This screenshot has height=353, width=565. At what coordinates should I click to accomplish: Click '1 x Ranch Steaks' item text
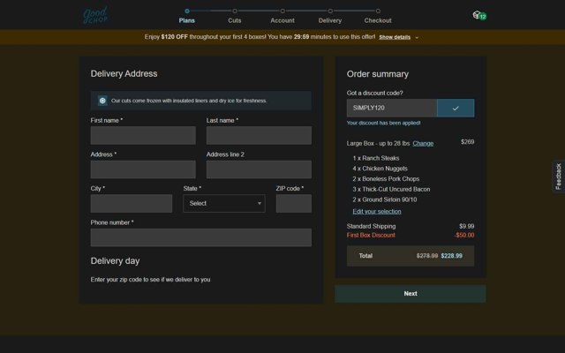pos(376,158)
